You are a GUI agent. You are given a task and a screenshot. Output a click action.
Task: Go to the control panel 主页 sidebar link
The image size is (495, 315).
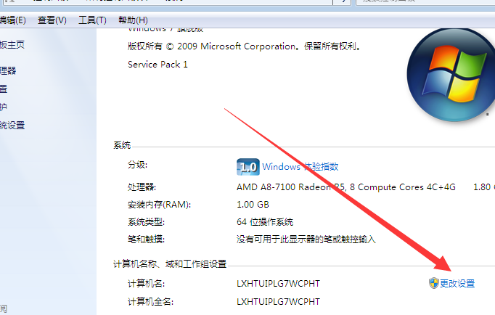[12, 45]
